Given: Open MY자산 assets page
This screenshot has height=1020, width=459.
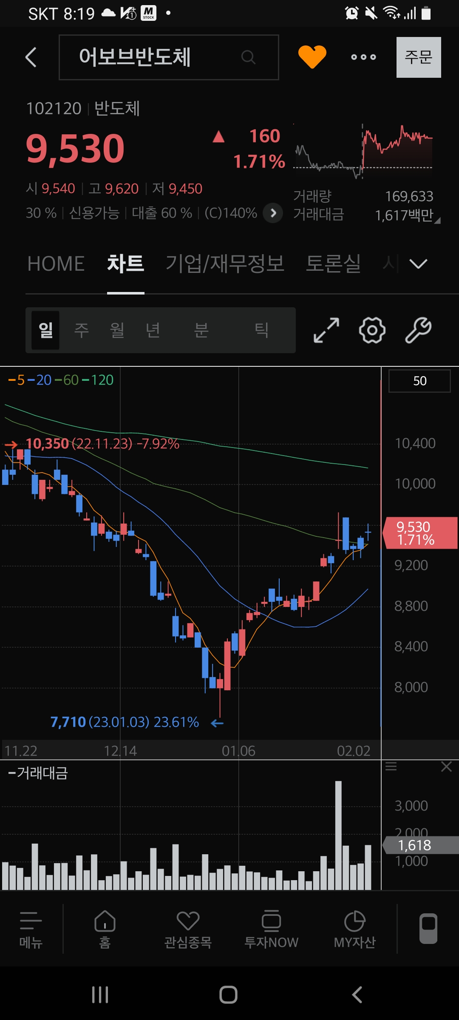Looking at the screenshot, I should (x=354, y=930).
